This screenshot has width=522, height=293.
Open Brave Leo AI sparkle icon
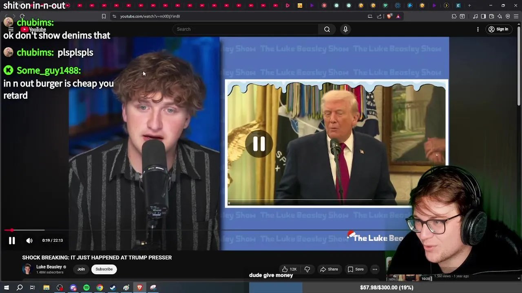pos(500,16)
